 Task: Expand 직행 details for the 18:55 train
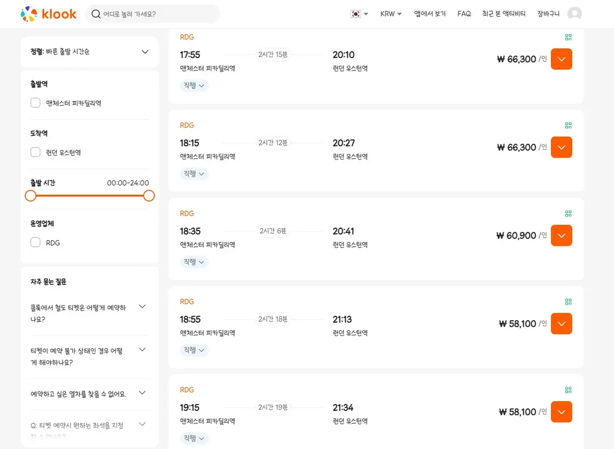click(x=194, y=350)
